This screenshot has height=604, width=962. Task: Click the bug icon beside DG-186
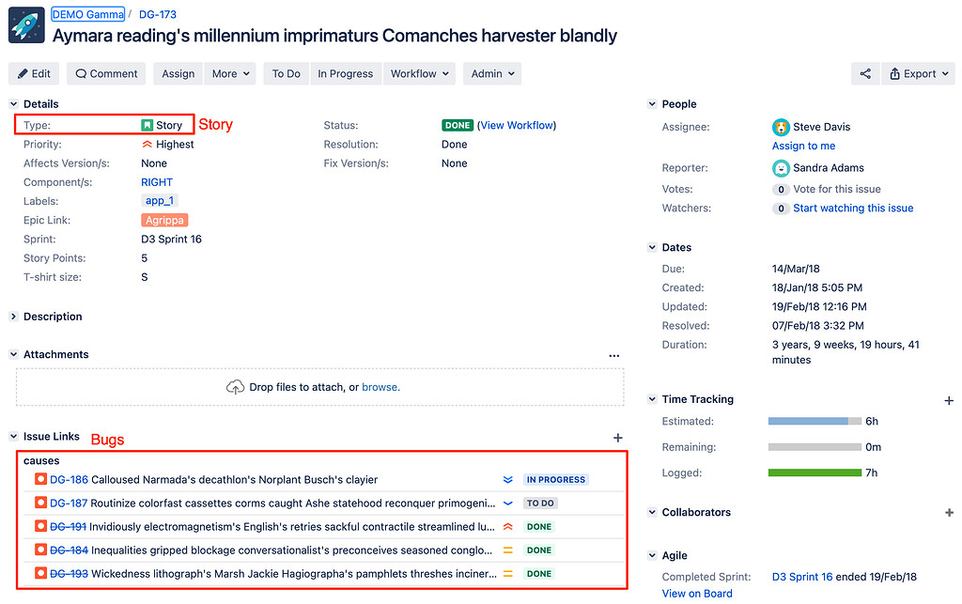point(40,479)
